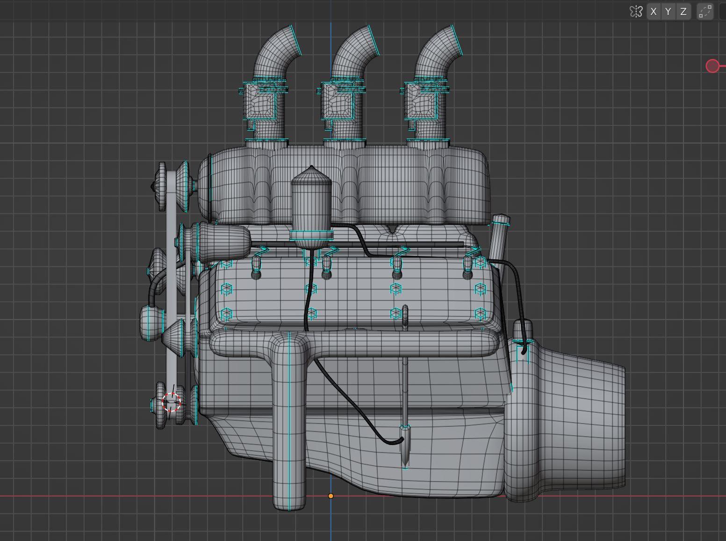Image resolution: width=726 pixels, height=541 pixels.
Task: Enable Auto Merge vertices icon
Action: pyautogui.click(x=705, y=12)
